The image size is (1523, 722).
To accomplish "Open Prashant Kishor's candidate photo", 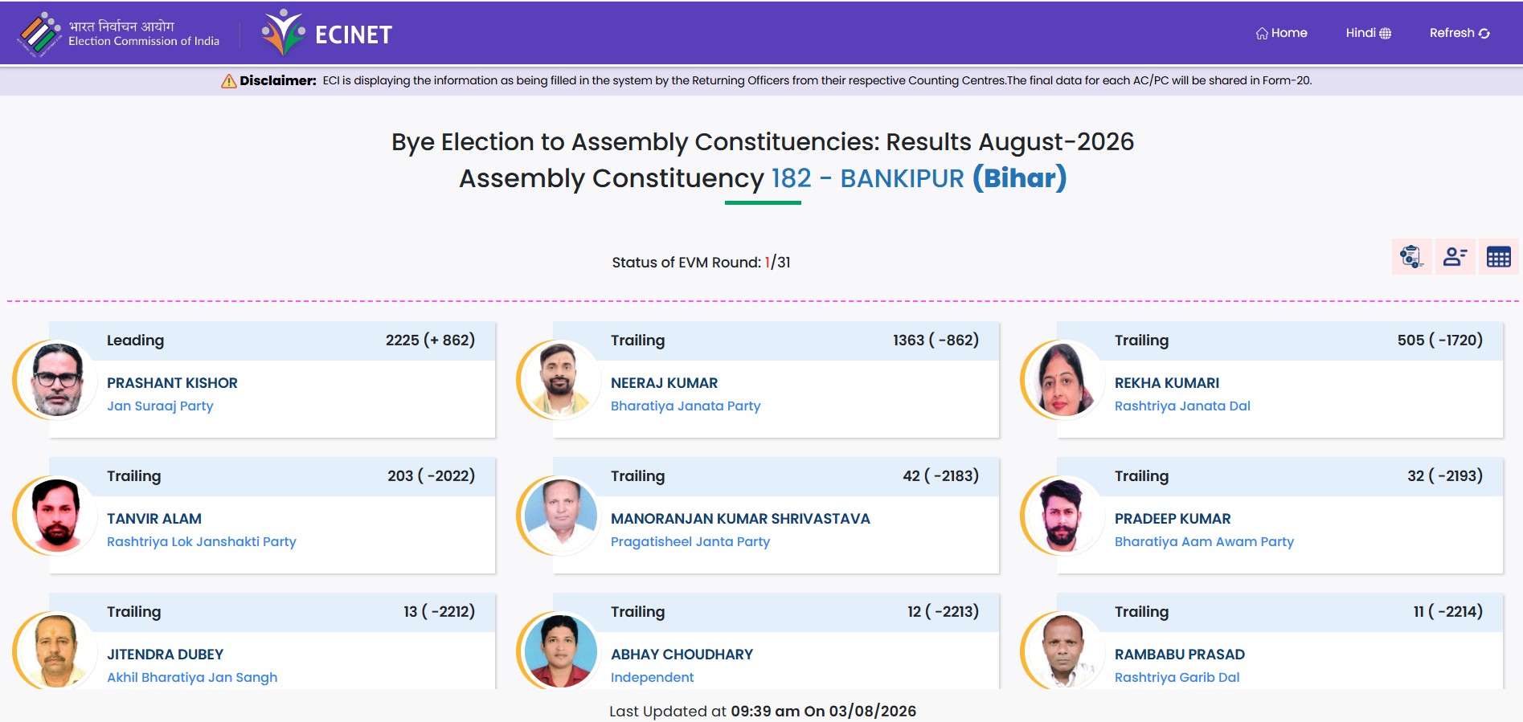I will (56, 380).
